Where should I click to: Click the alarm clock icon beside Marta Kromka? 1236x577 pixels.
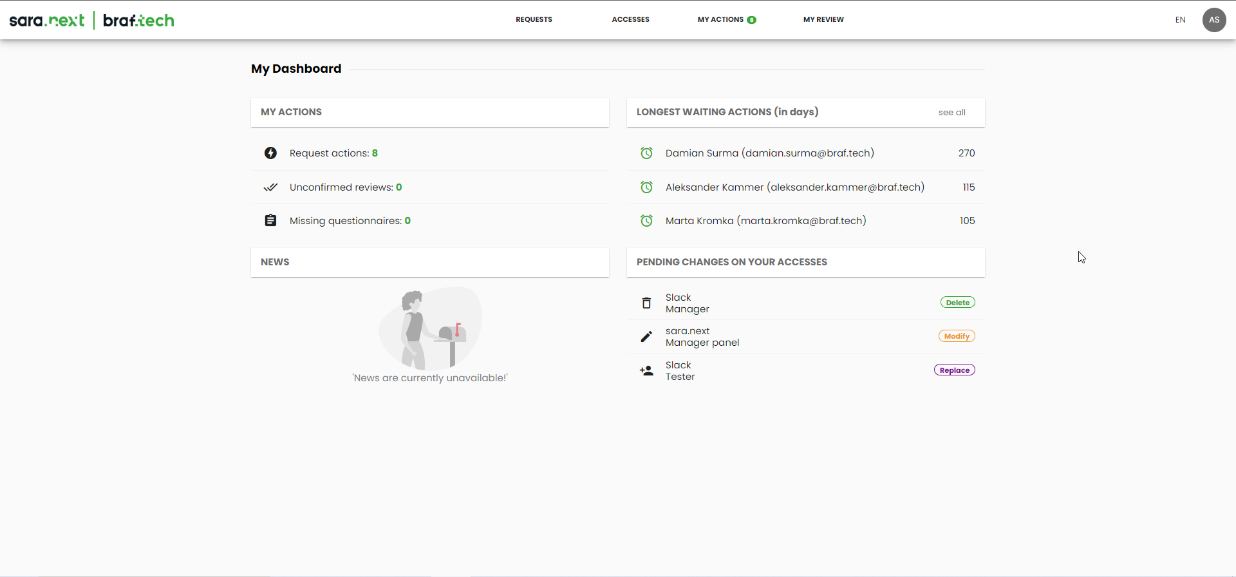tap(646, 221)
